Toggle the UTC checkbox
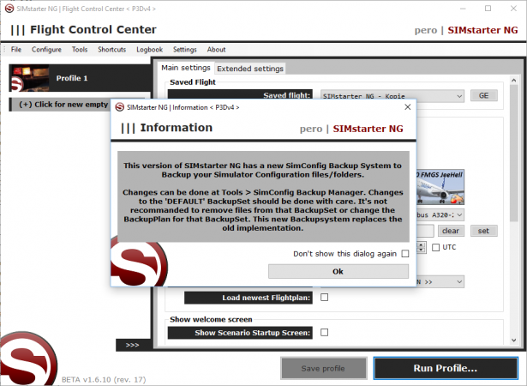The height and width of the screenshot is (386, 527). point(435,247)
